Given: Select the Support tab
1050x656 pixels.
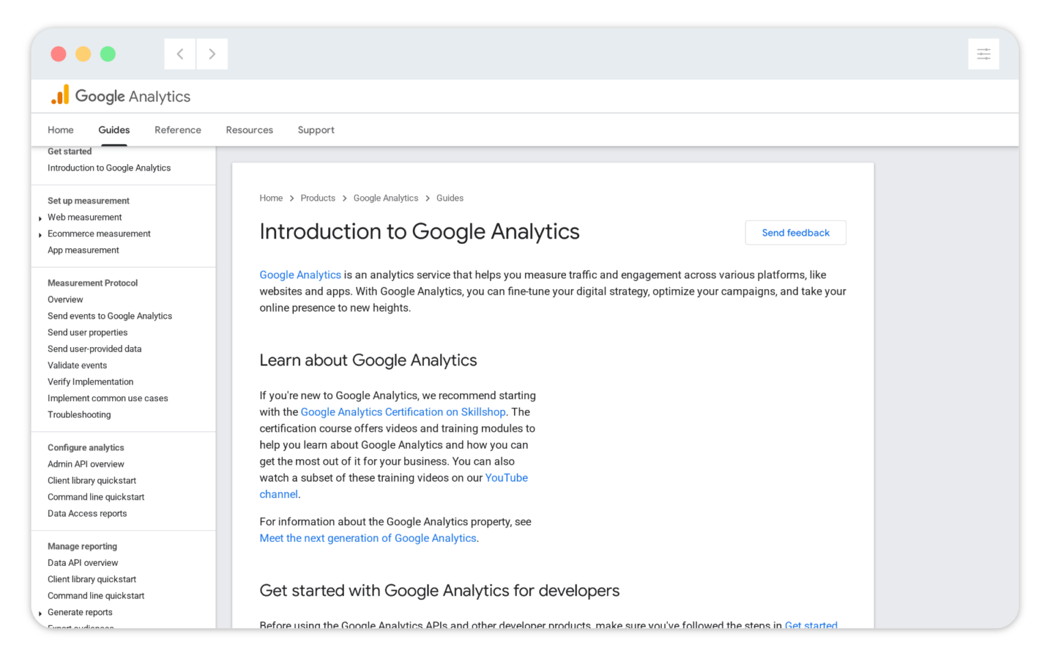Looking at the screenshot, I should [316, 130].
